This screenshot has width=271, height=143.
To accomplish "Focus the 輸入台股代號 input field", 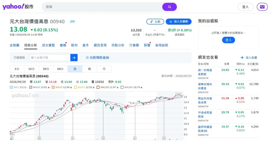I will (50, 58).
